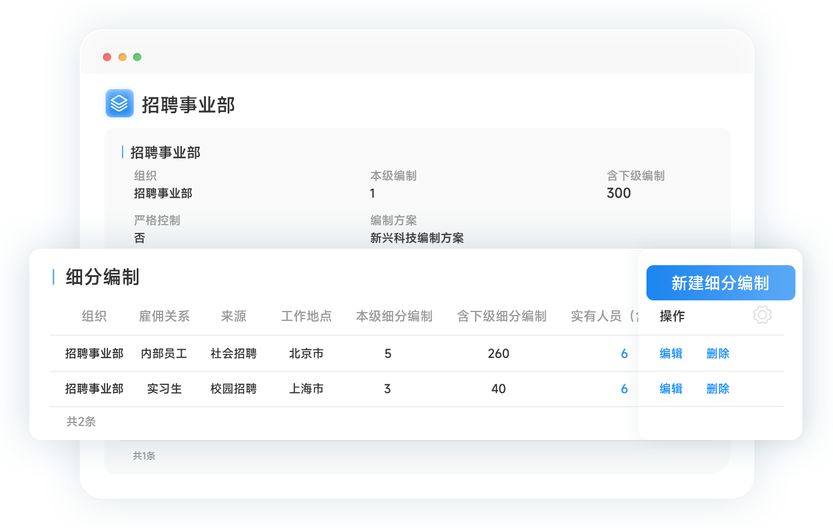Click the 新建细分编制 button

coord(720,283)
